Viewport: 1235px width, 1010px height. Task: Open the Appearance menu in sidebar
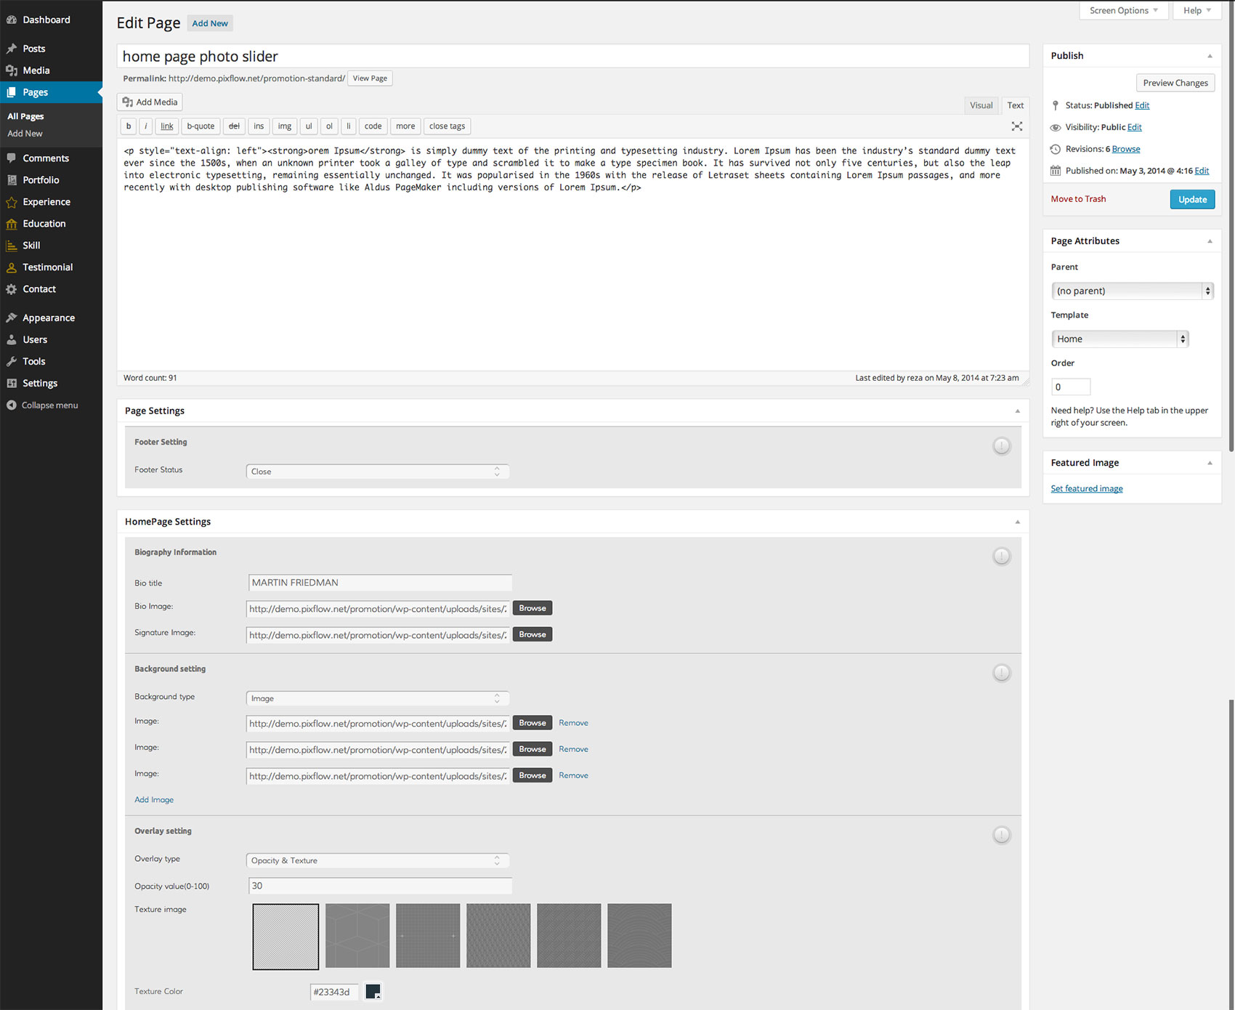pos(48,318)
